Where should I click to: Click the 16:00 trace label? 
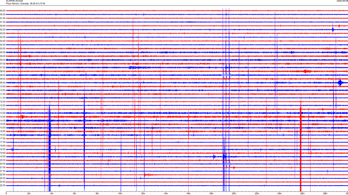3,131
